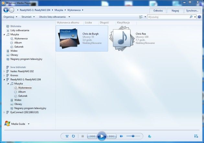Mute sound with the speaker icon

click(121, 136)
